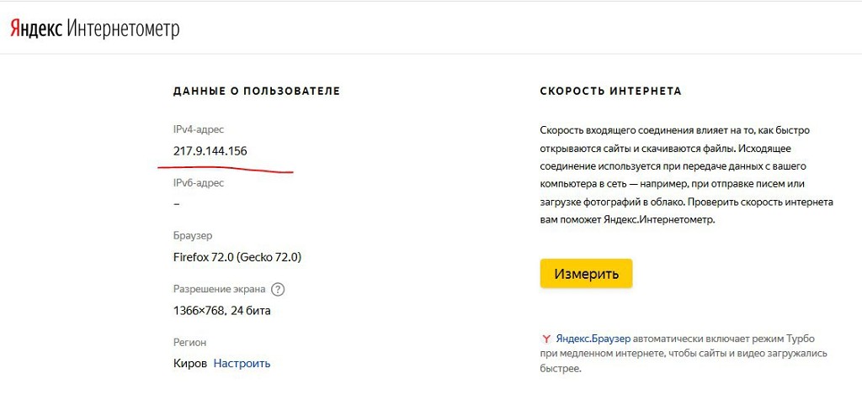The image size is (862, 394).
Task: Follow the Яндекс.Браузер link
Action: (x=593, y=338)
